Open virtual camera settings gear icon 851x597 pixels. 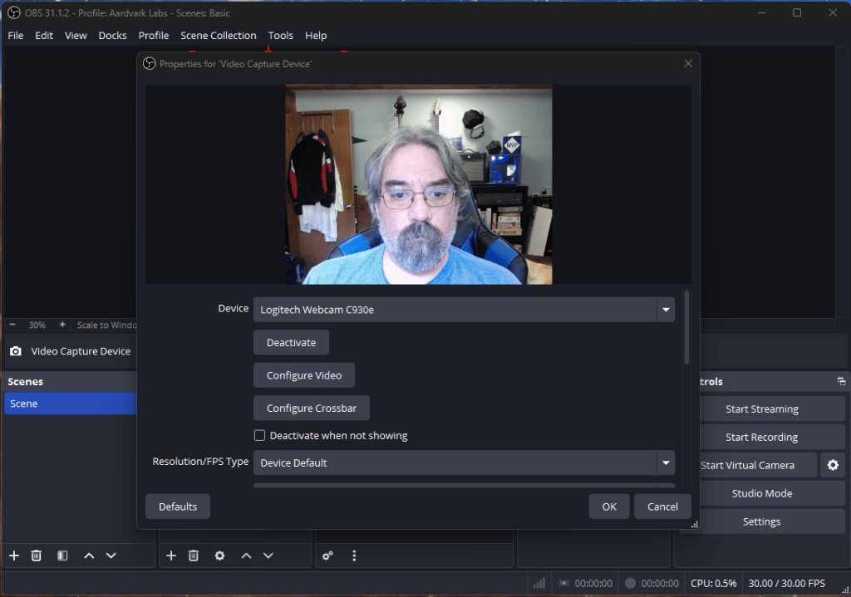point(833,465)
